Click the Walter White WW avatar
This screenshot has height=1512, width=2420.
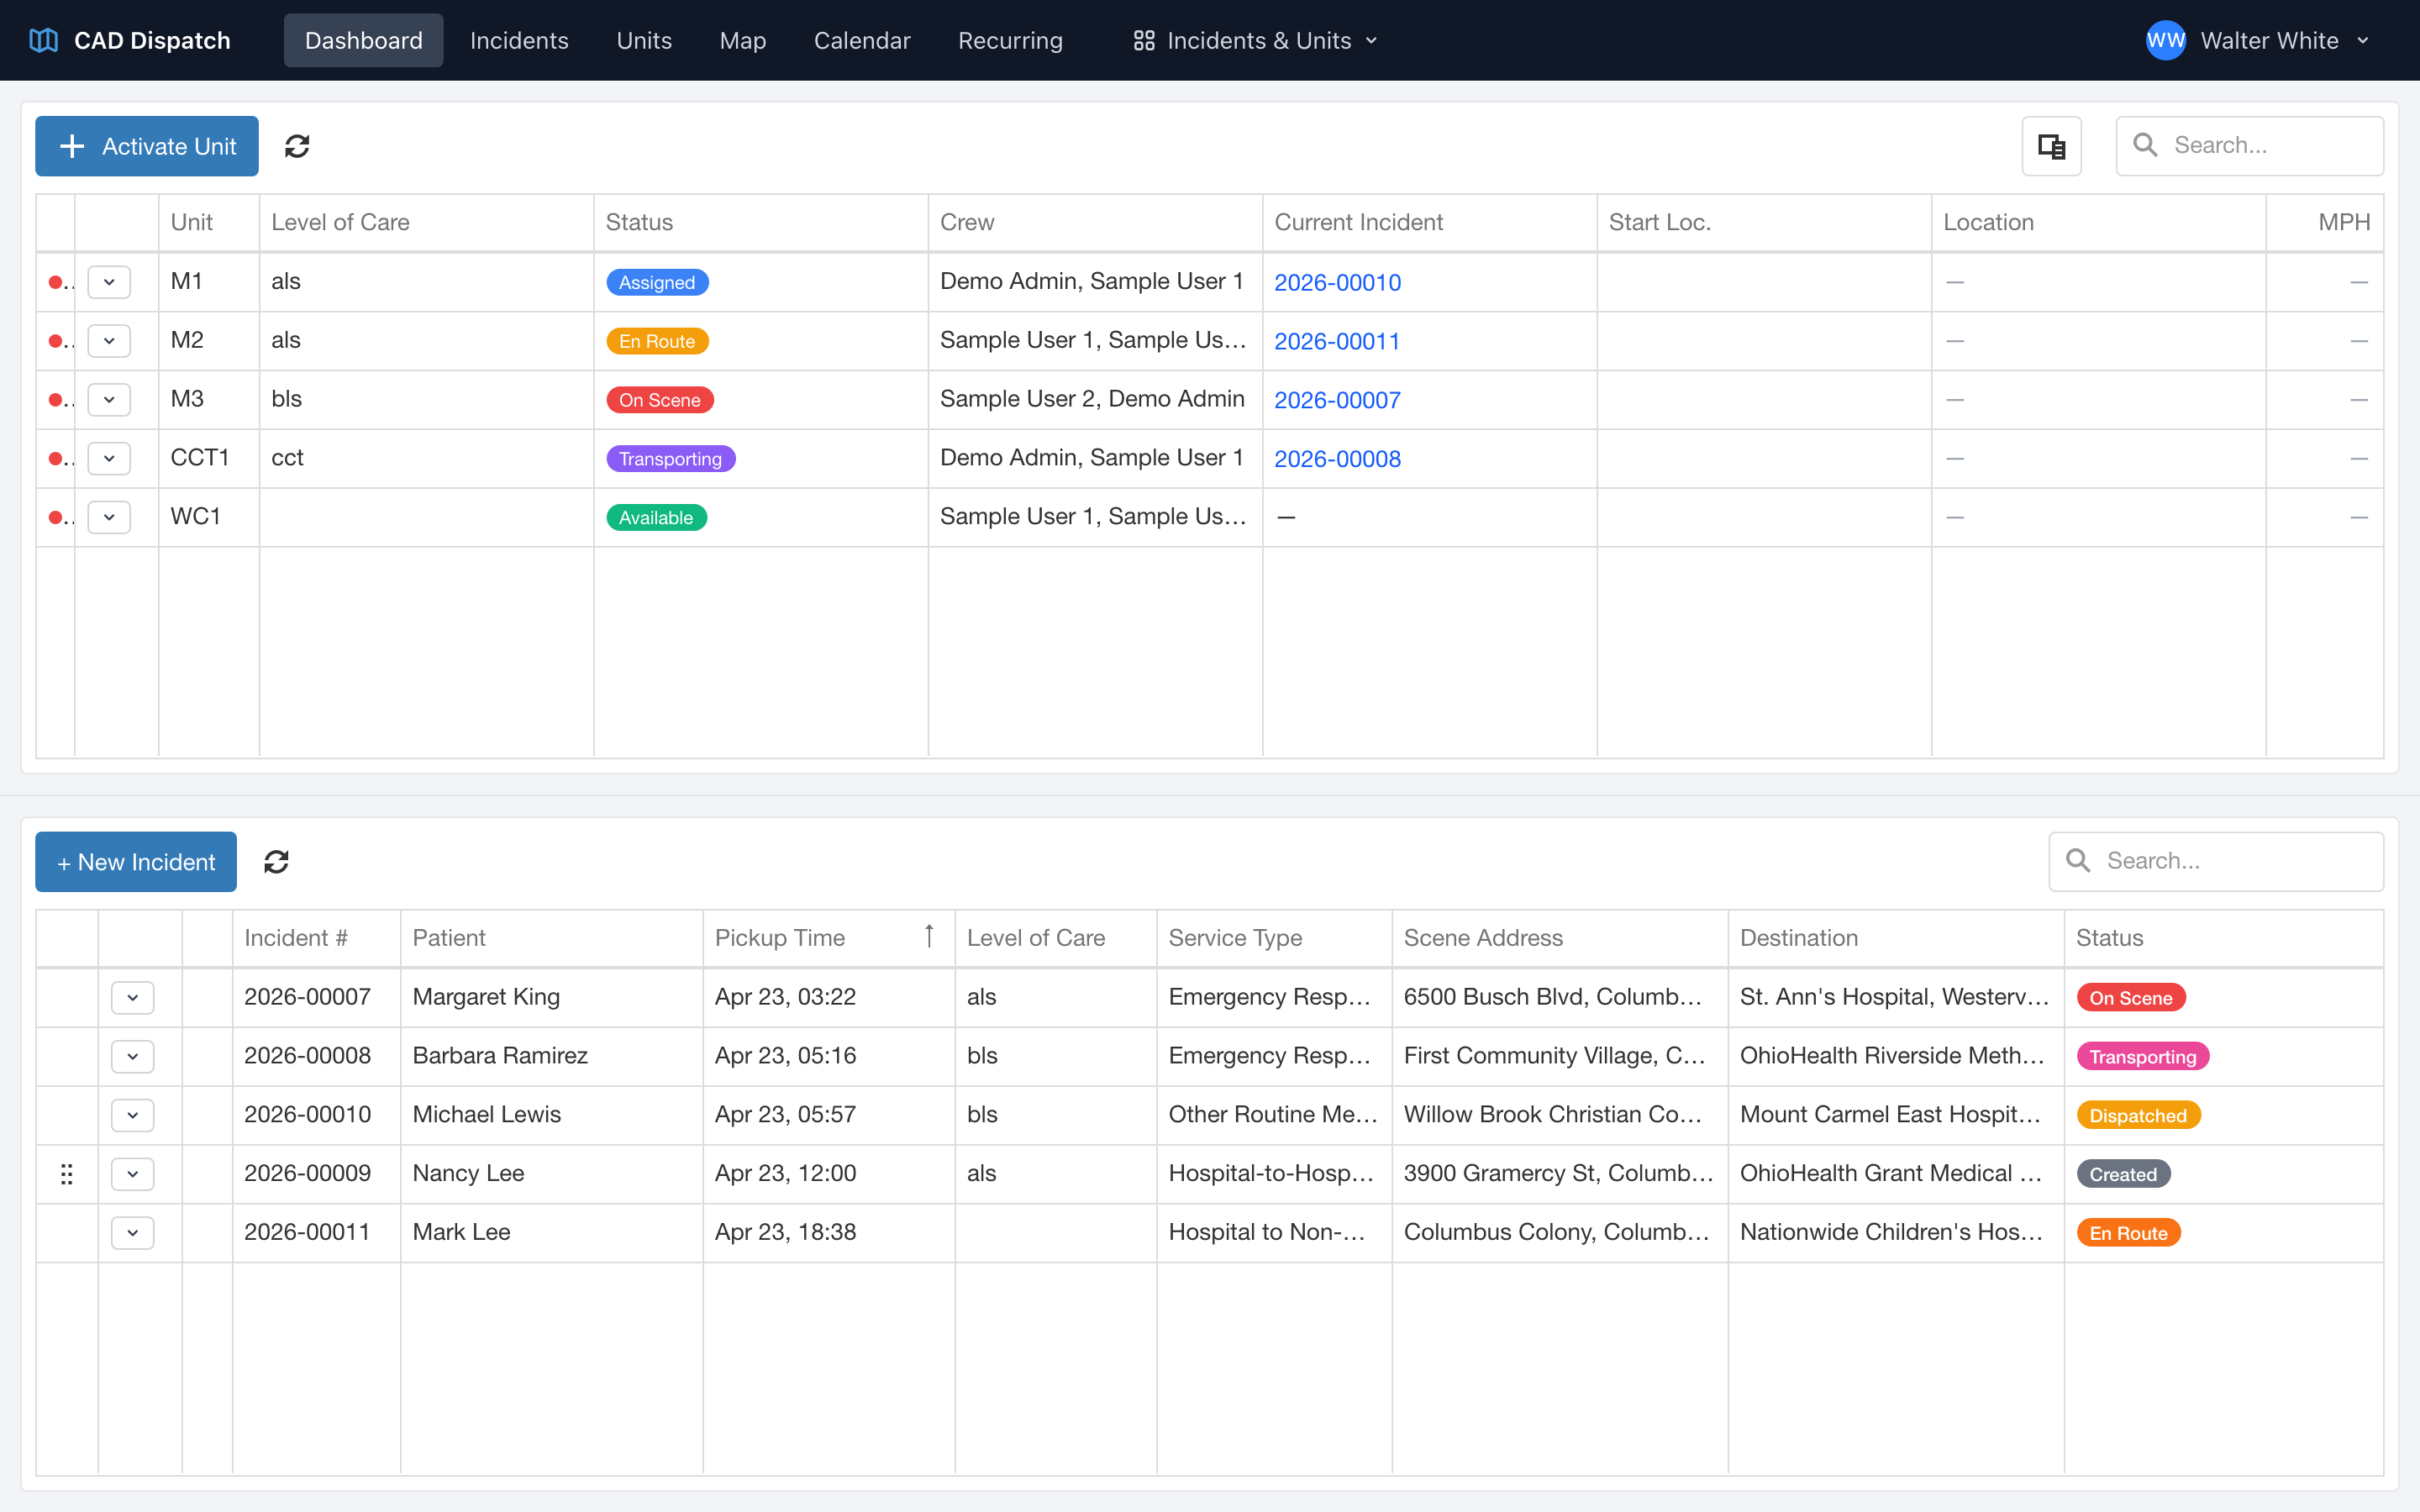click(x=2165, y=40)
